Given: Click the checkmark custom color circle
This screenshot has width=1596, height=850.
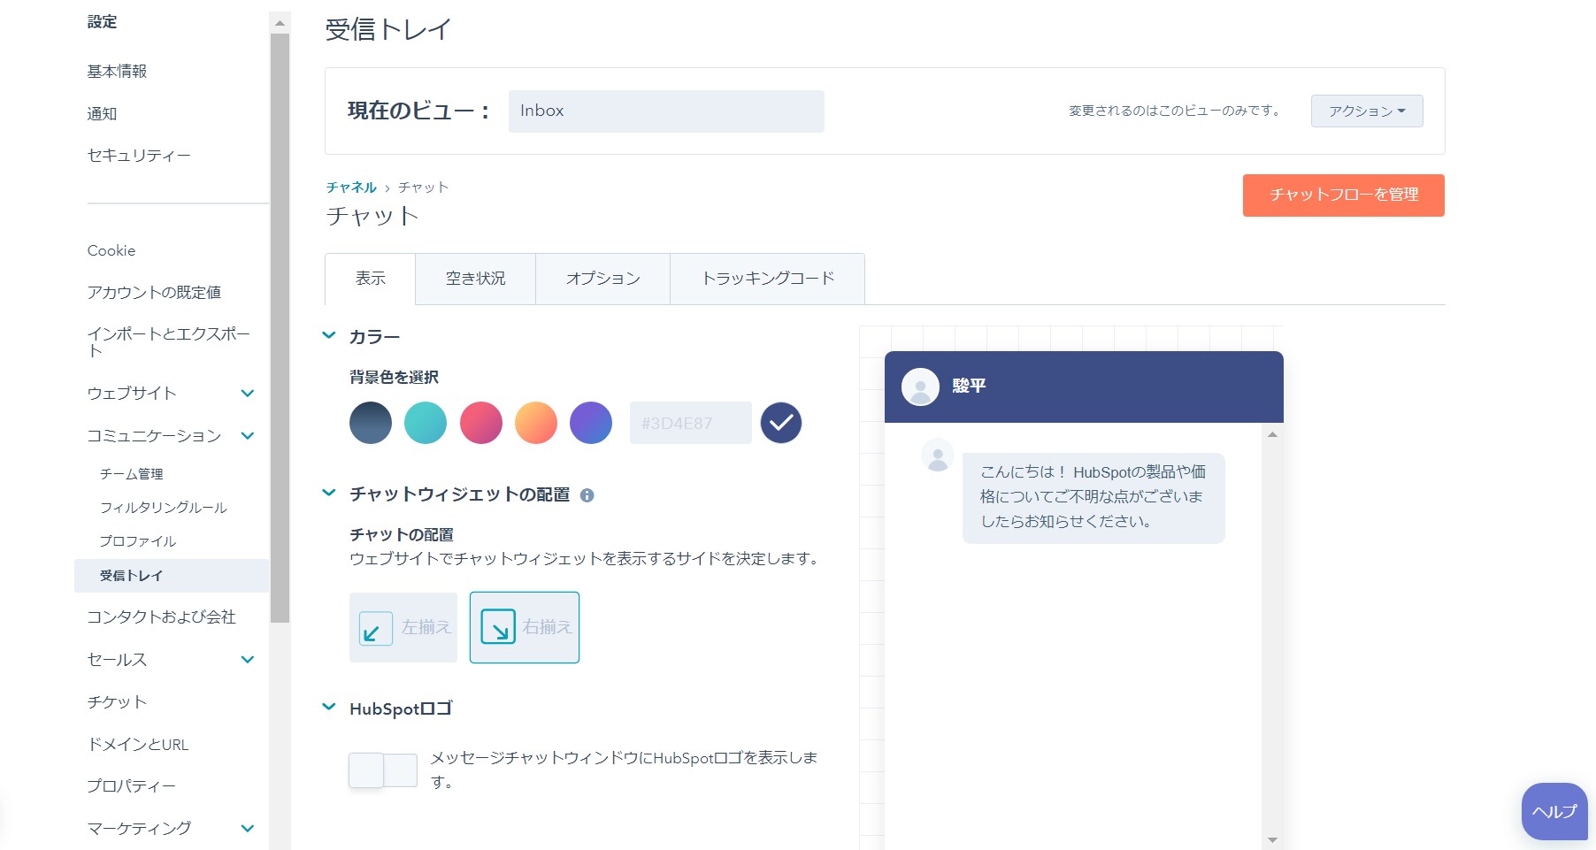Looking at the screenshot, I should pos(781,423).
